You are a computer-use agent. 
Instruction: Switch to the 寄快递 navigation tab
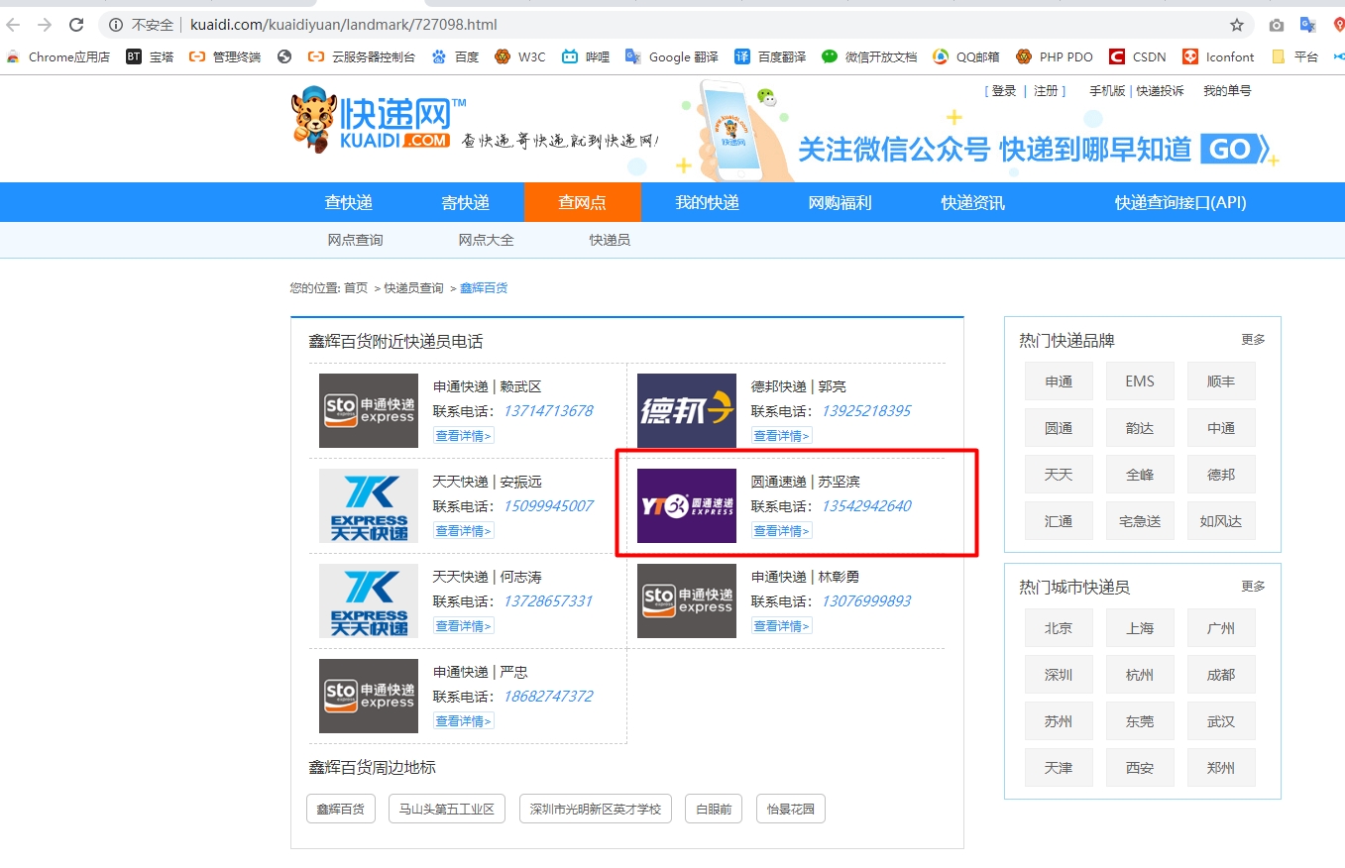click(x=466, y=202)
